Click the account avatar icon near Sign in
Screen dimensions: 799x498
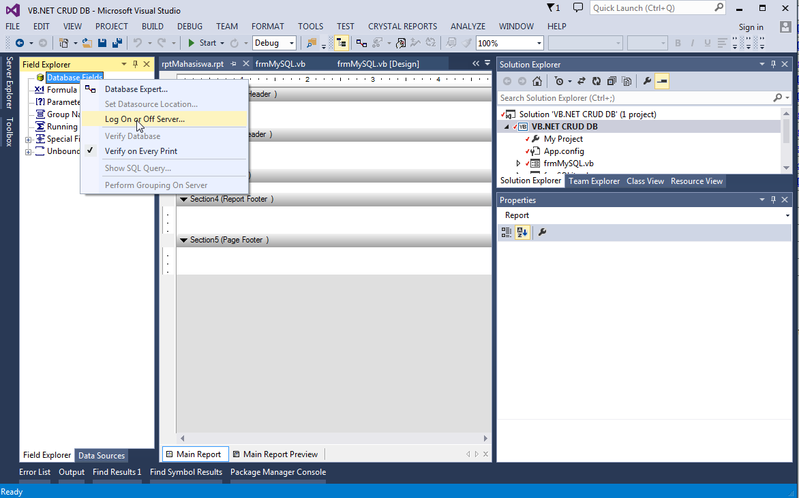click(785, 27)
